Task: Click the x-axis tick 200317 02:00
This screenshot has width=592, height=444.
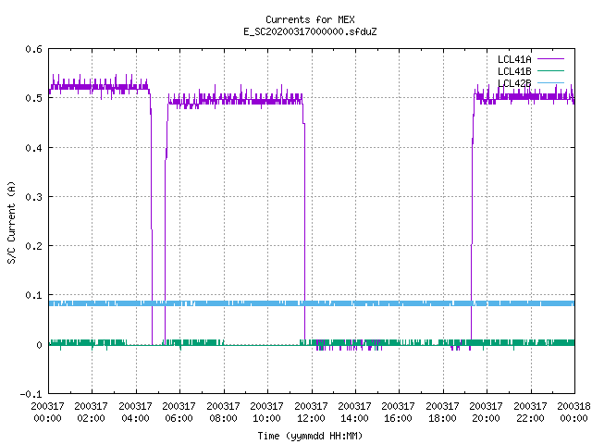Action: pos(91,412)
